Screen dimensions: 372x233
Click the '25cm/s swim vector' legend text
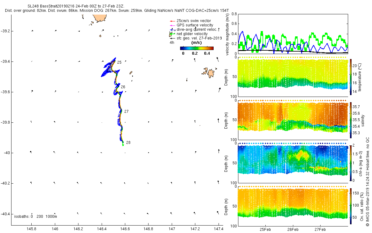[x=194, y=21]
